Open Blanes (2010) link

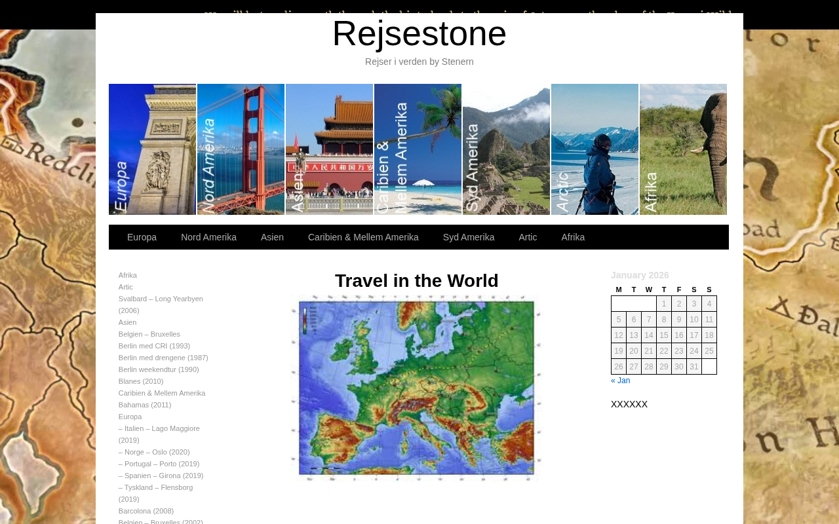141,381
